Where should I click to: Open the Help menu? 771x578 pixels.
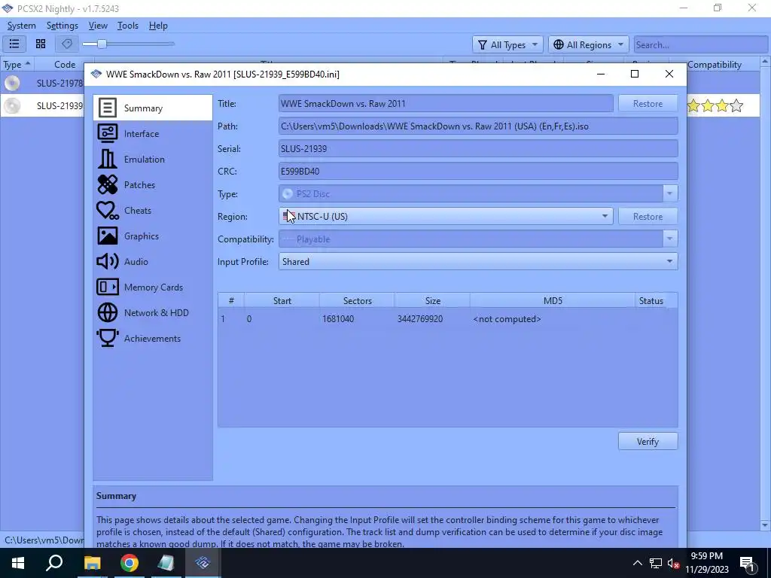click(x=158, y=26)
